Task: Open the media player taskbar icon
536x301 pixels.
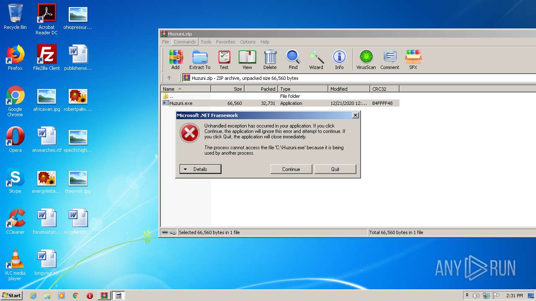Action: (62, 296)
